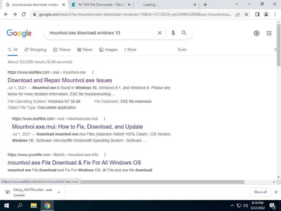Viewport: 281px width, 211px height.
Task: Select the All results tab
Action: click(13, 50)
